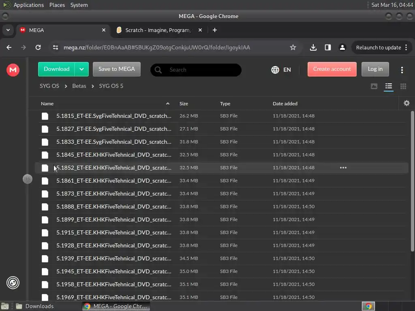
Task: Click the Log in button
Action: click(x=375, y=69)
